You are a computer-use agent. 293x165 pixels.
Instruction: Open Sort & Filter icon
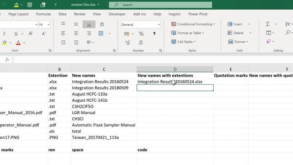pos(288,24)
